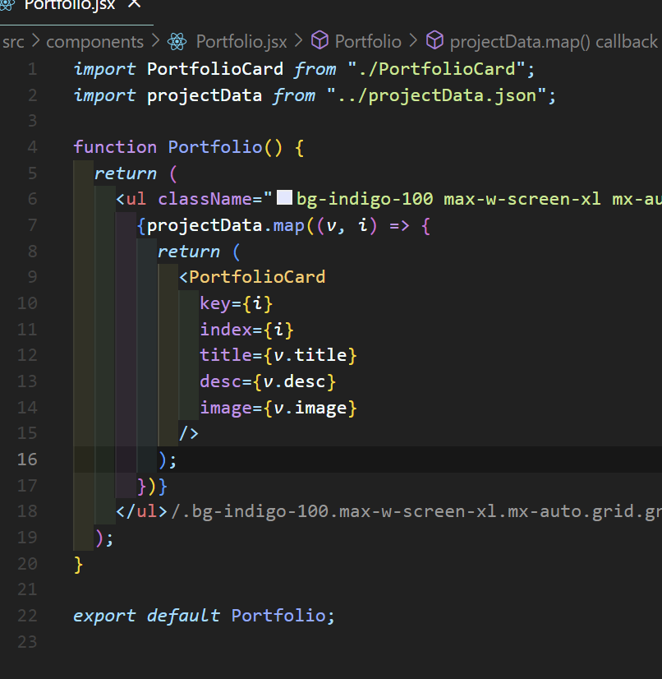The width and height of the screenshot is (662, 679).
Task: Click the Portfolio identifier on line 22
Action: [278, 616]
